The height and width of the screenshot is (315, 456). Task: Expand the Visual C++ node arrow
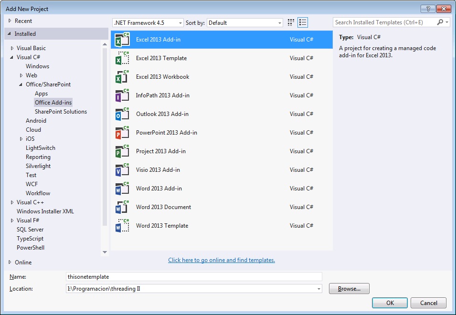point(12,202)
